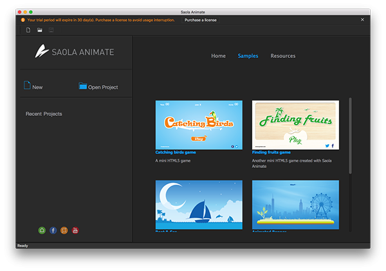Open the Facebook icon link
This screenshot has height=271, width=386.
[53, 230]
